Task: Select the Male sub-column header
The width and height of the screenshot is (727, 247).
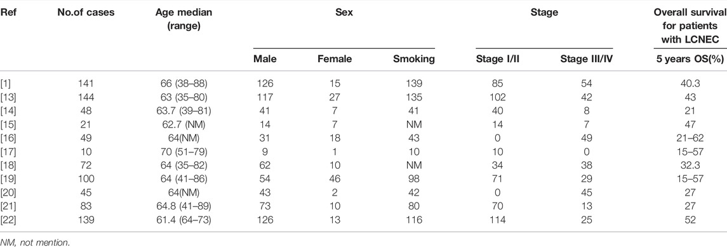Action: [262, 59]
